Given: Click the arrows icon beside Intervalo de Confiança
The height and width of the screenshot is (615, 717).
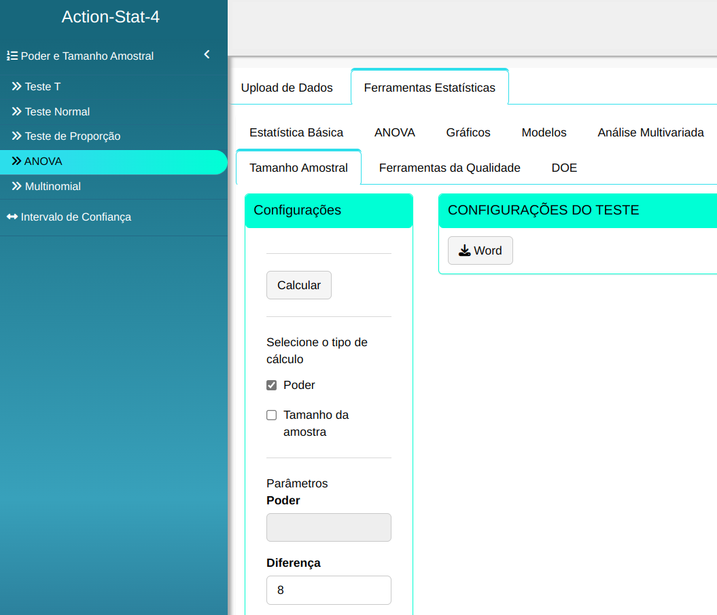Looking at the screenshot, I should pyautogui.click(x=12, y=217).
